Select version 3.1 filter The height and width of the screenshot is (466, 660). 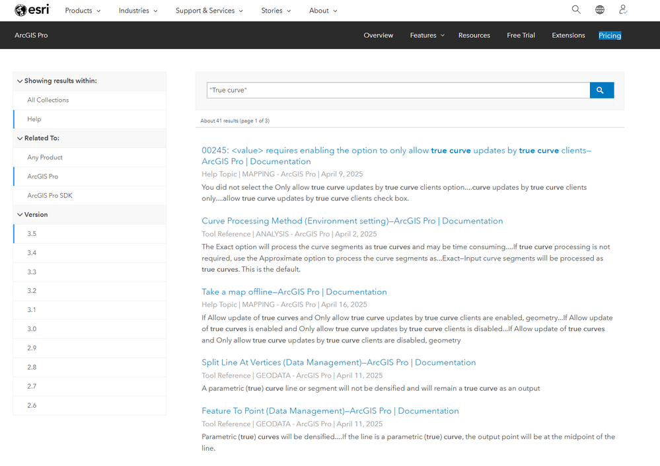pos(90,310)
